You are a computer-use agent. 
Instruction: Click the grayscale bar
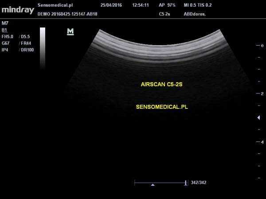[43, 48]
